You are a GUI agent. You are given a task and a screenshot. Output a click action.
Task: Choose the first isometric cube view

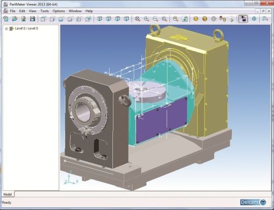tap(100, 19)
